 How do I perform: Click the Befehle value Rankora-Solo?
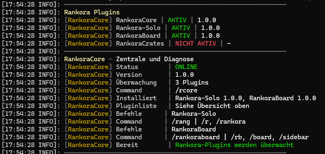[x=194, y=114]
